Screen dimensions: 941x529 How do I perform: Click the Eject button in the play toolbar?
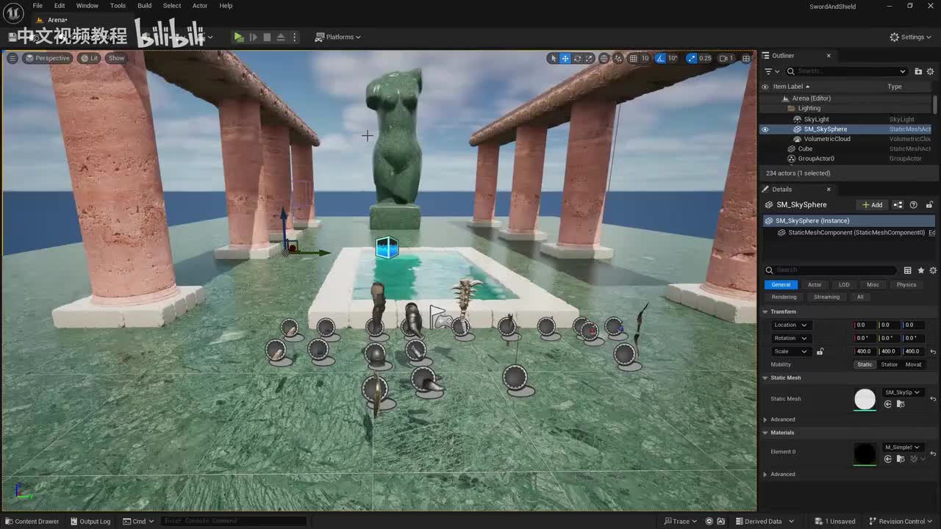click(x=281, y=37)
